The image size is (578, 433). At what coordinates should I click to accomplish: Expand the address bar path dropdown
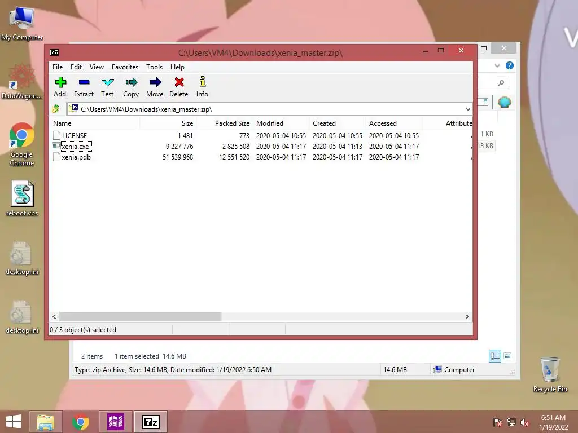tap(468, 109)
